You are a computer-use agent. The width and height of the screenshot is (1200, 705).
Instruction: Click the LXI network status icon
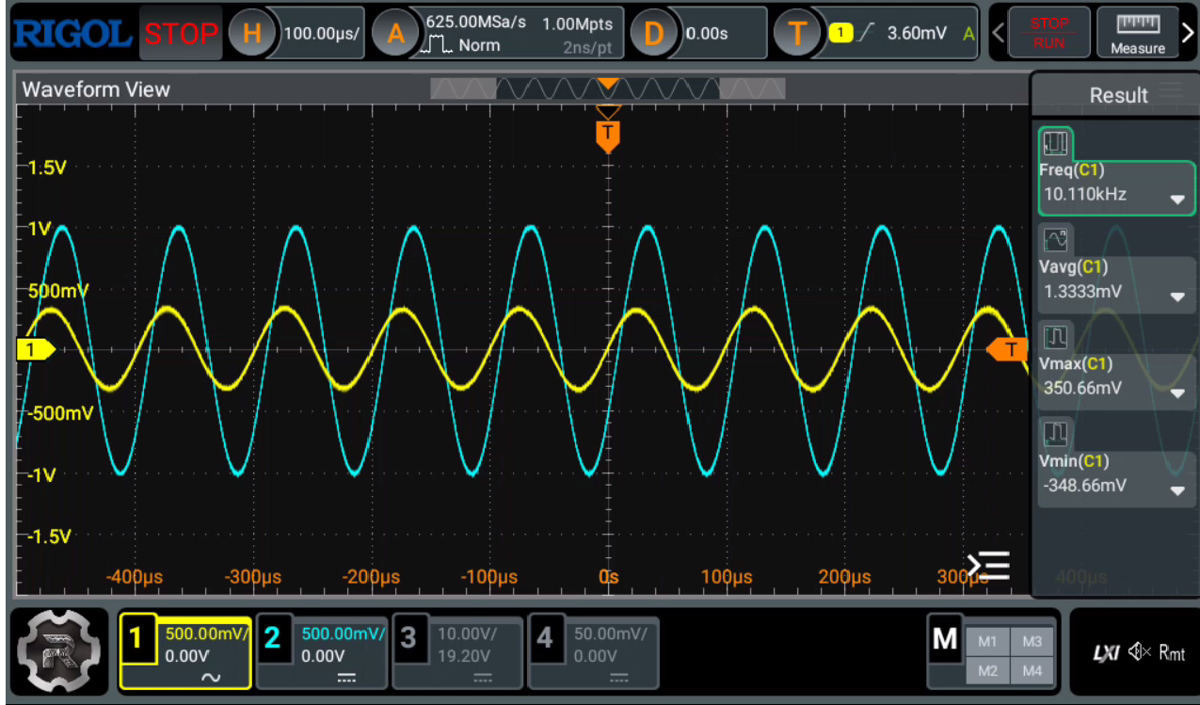pyautogui.click(x=1107, y=652)
